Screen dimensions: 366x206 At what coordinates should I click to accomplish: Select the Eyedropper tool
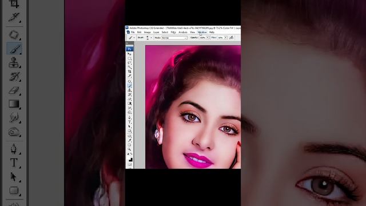130,140
